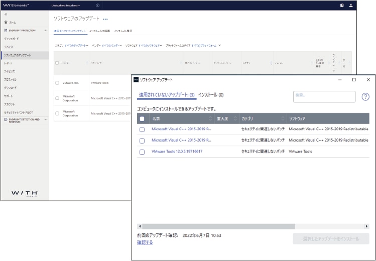Check the VMware Tools 12.0.5 update checkbox
The width and height of the screenshot is (376, 261).
[x=142, y=152]
